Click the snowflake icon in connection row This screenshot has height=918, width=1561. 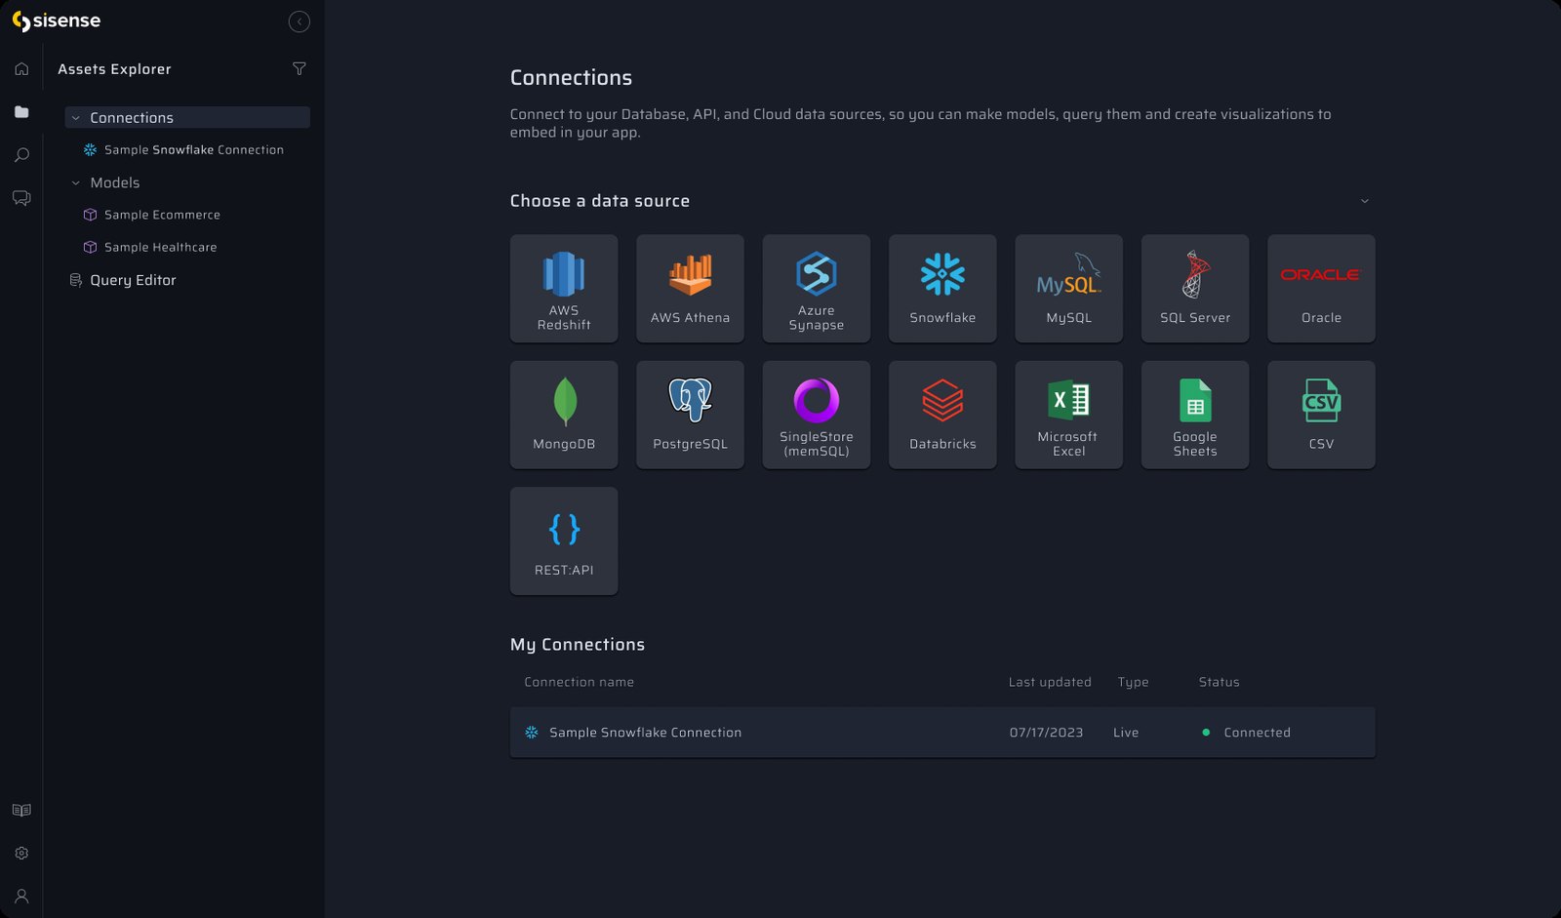[532, 733]
